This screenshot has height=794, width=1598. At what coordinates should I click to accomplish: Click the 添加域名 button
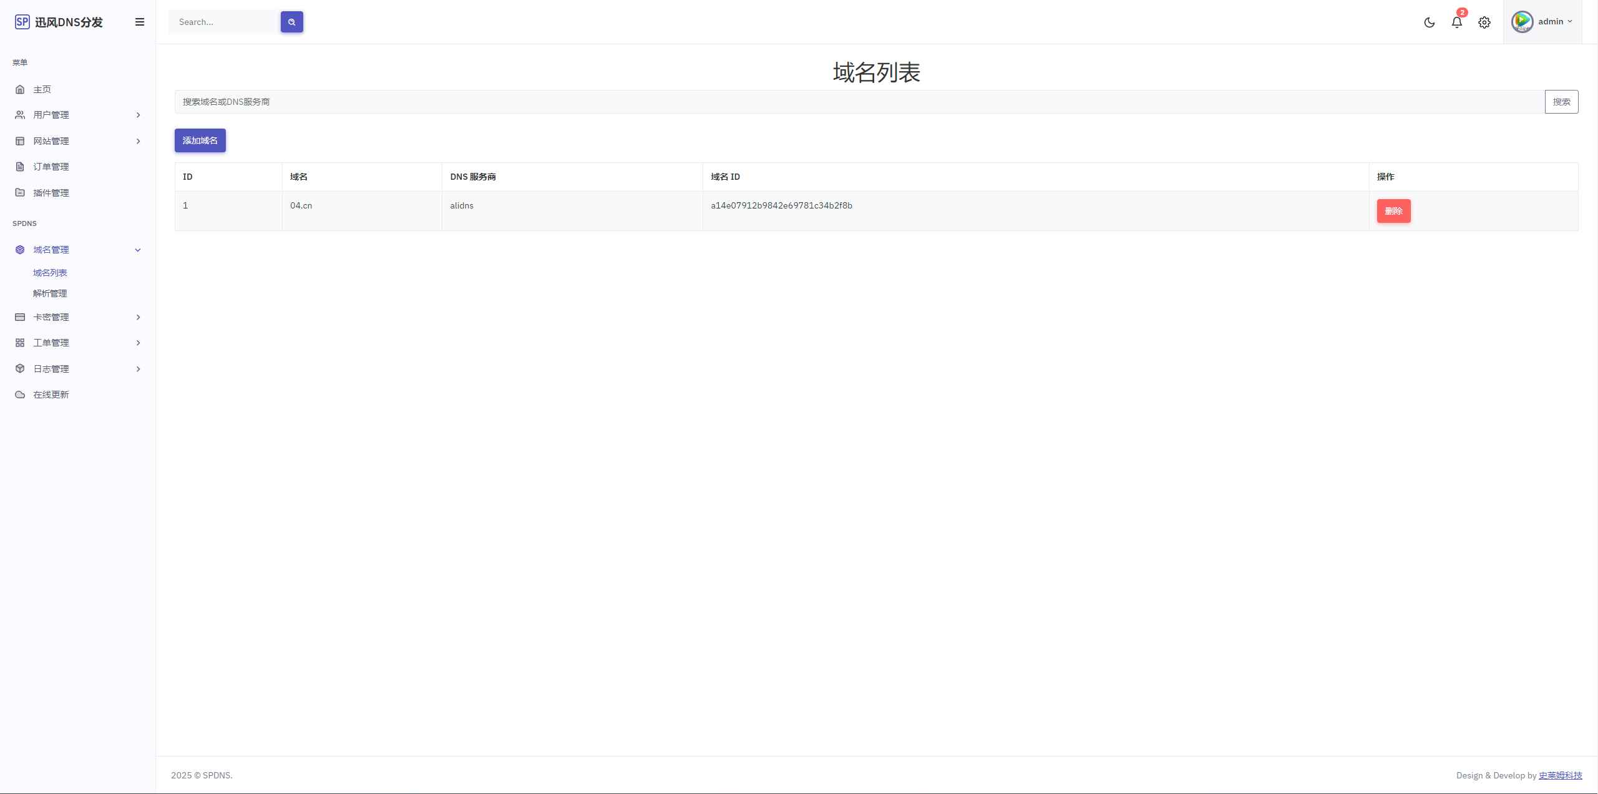tap(200, 140)
